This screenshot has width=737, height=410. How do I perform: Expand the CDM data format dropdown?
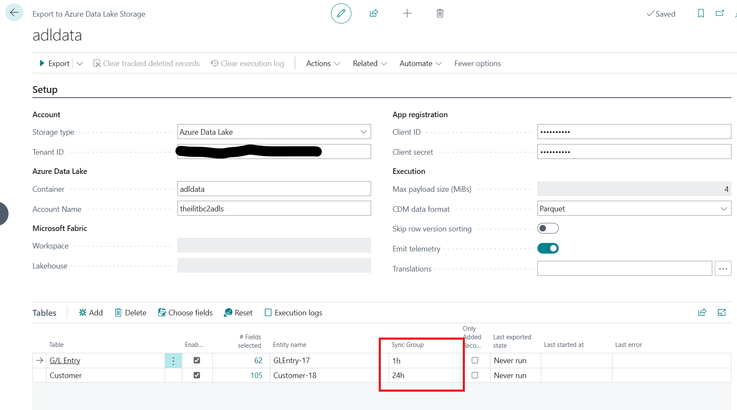click(x=724, y=208)
